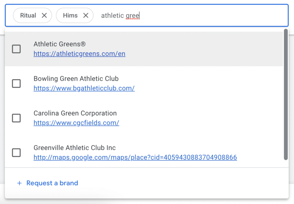Image resolution: width=294 pixels, height=204 pixels.
Task: Remove the Hims chip with its X
Action: tap(86, 15)
